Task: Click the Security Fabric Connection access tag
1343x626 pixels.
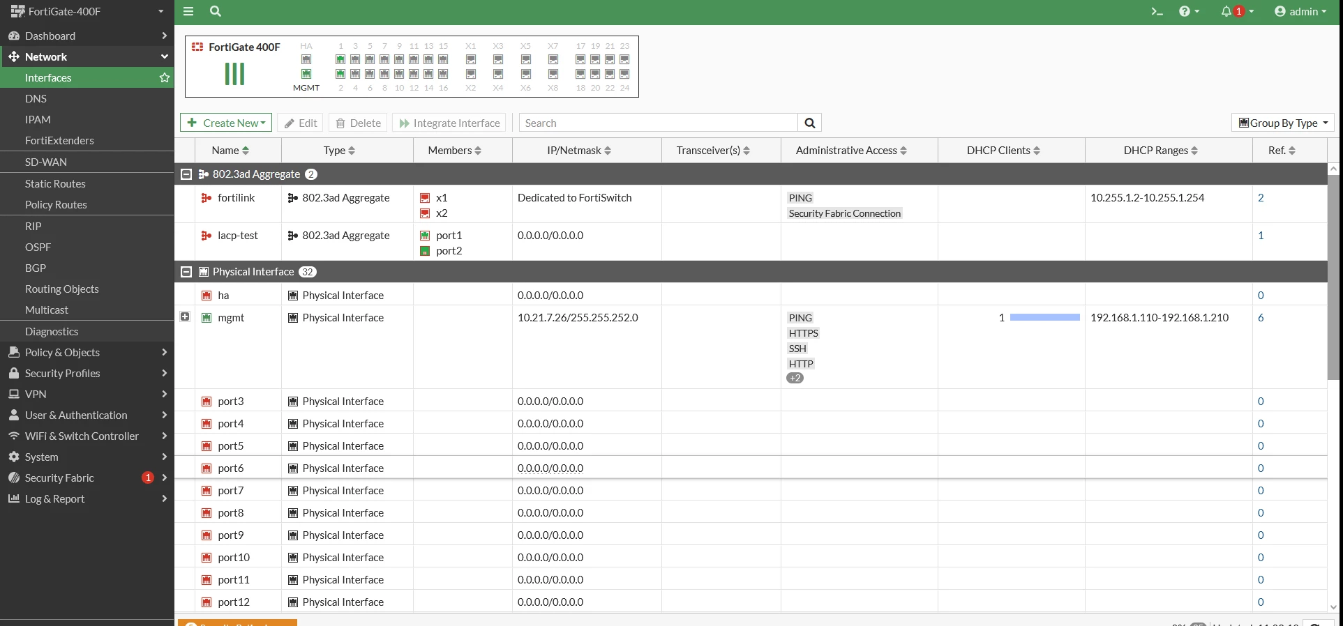Action: click(x=845, y=213)
